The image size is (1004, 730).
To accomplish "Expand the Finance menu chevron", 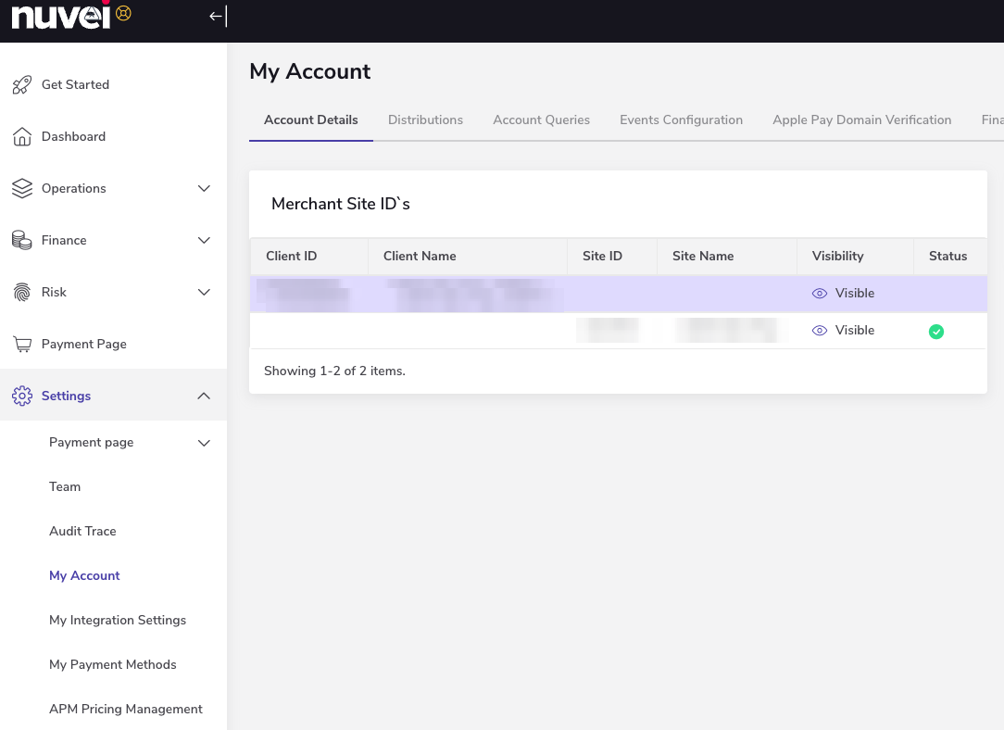I will pyautogui.click(x=204, y=240).
